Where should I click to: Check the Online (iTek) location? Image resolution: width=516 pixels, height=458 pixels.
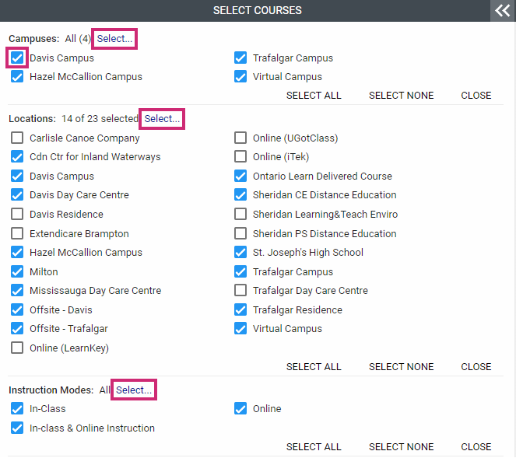pyautogui.click(x=240, y=157)
